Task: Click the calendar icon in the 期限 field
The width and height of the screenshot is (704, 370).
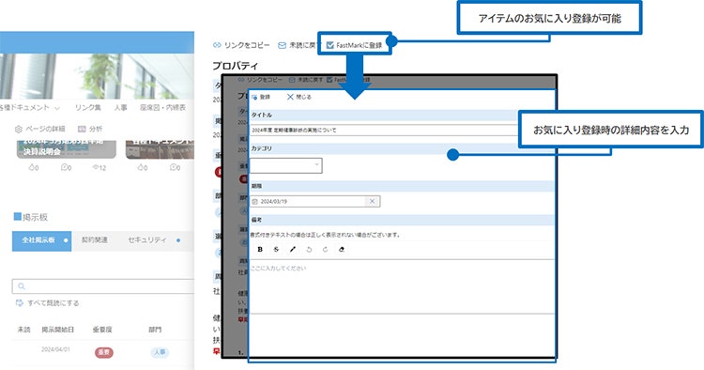Action: [255, 202]
